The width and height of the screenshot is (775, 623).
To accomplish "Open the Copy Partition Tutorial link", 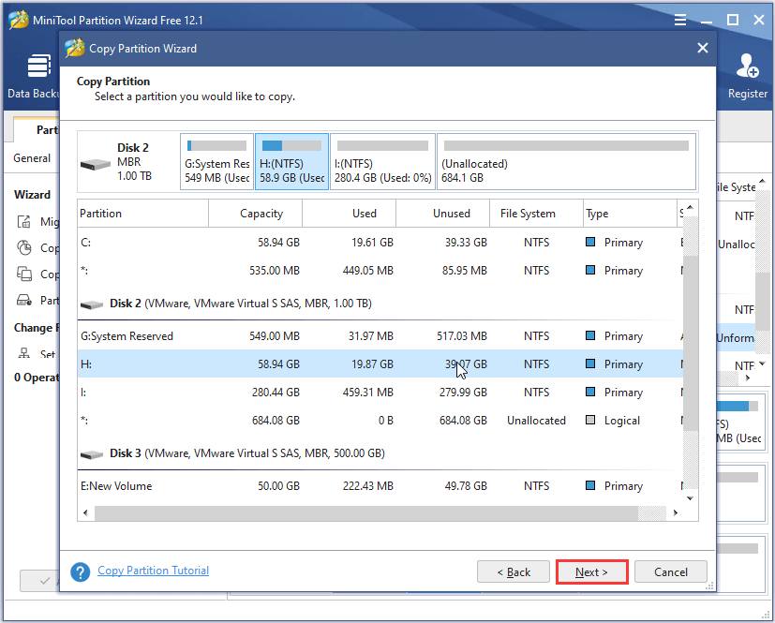I will pos(154,571).
